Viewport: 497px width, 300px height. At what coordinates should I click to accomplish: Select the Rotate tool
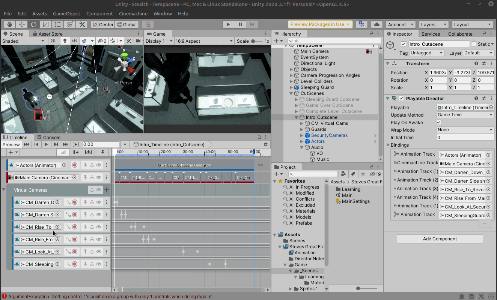[x=34, y=24]
